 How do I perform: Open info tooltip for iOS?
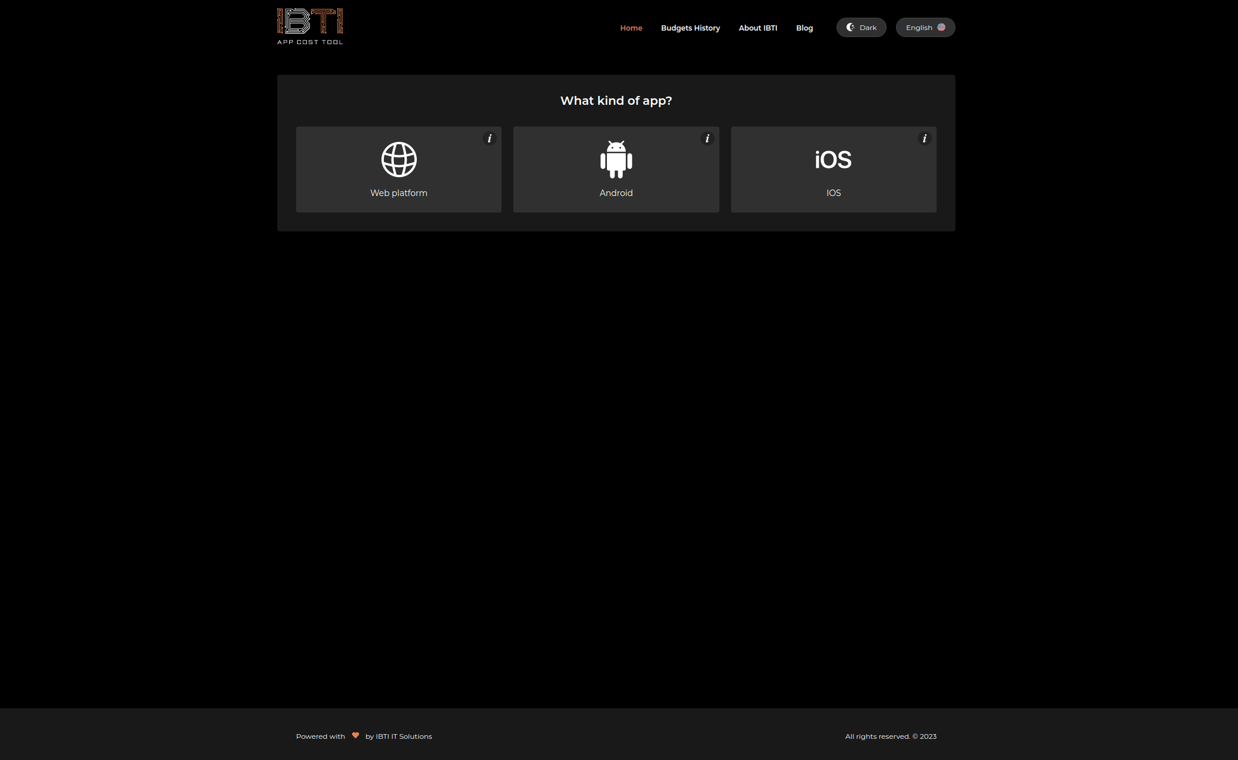pyautogui.click(x=924, y=138)
